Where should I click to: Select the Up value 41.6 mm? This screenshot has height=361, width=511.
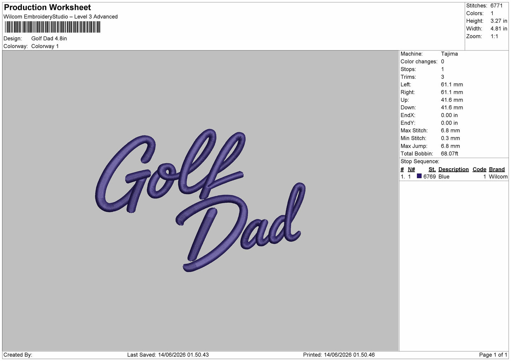(x=452, y=100)
